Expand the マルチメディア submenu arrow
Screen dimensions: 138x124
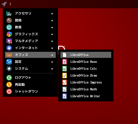52,41
